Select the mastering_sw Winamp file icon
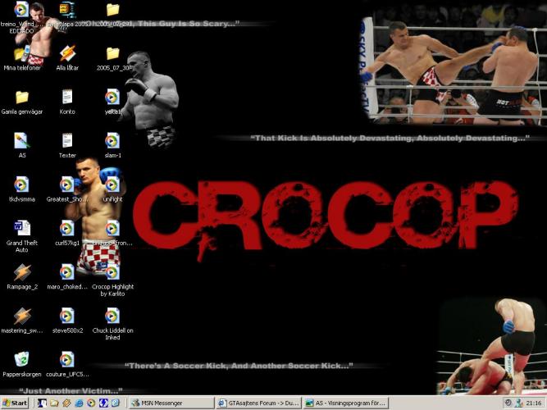This screenshot has height=410, width=547. (21, 316)
